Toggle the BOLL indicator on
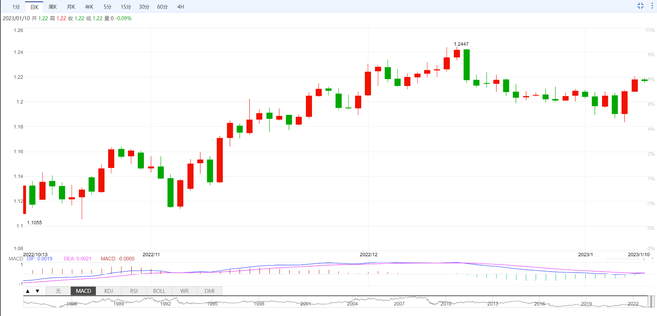 pos(159,291)
